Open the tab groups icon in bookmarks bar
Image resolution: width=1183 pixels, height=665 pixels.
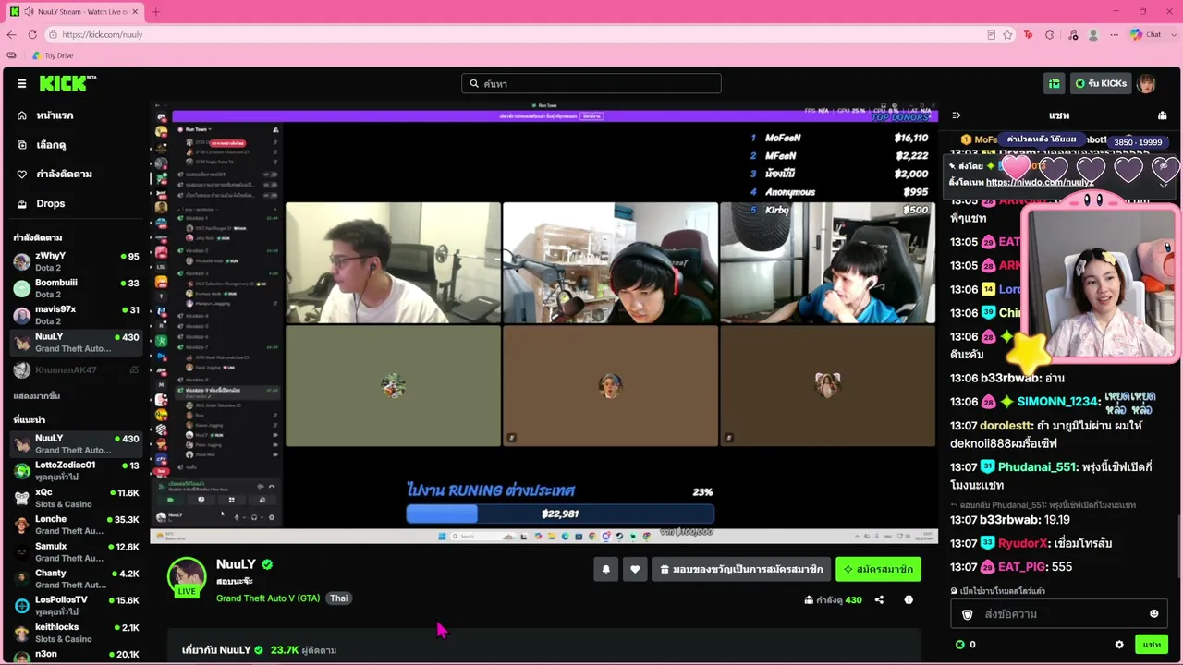coord(11,55)
